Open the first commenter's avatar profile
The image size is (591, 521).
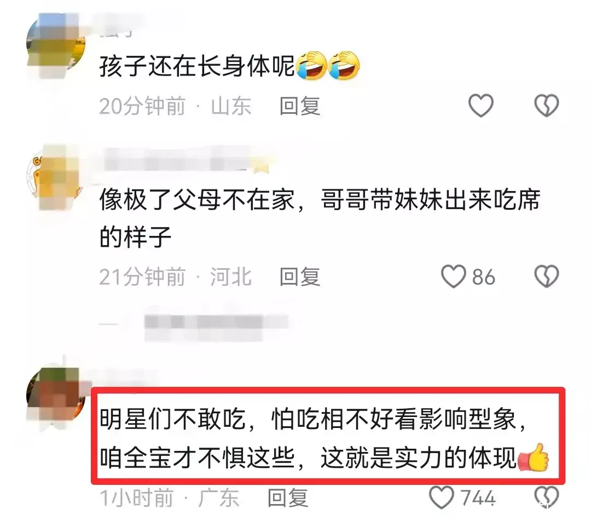[56, 43]
